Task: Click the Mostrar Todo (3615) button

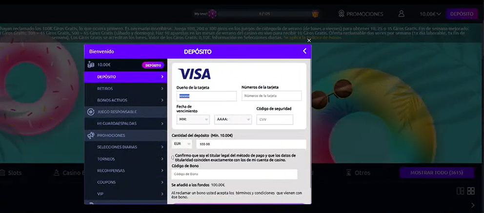Action: pos(437,173)
